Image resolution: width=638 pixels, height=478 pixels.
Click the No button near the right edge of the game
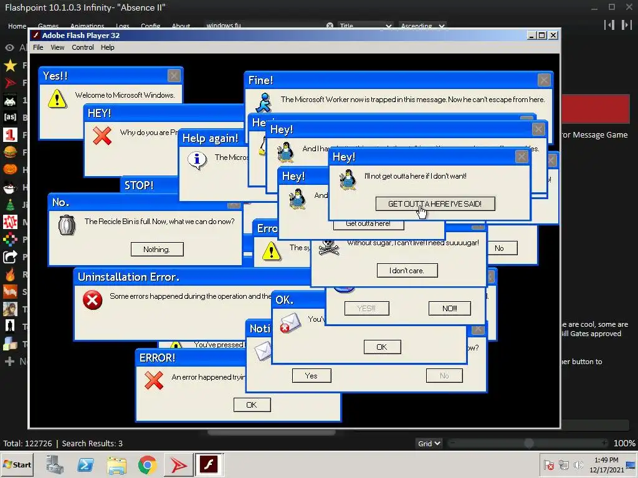499,248
